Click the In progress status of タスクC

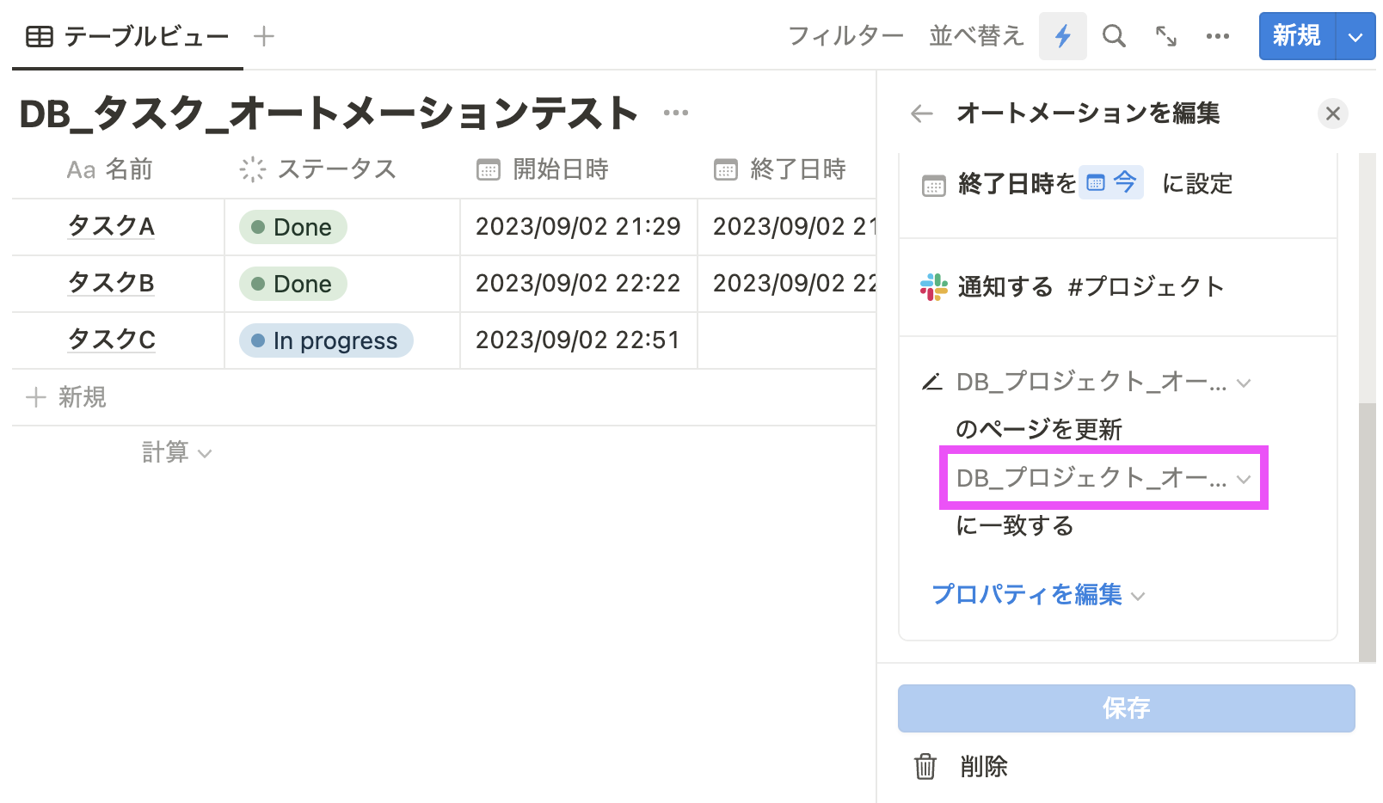click(x=326, y=340)
